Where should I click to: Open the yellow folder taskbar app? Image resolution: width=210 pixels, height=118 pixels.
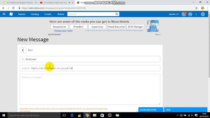click(117, 115)
